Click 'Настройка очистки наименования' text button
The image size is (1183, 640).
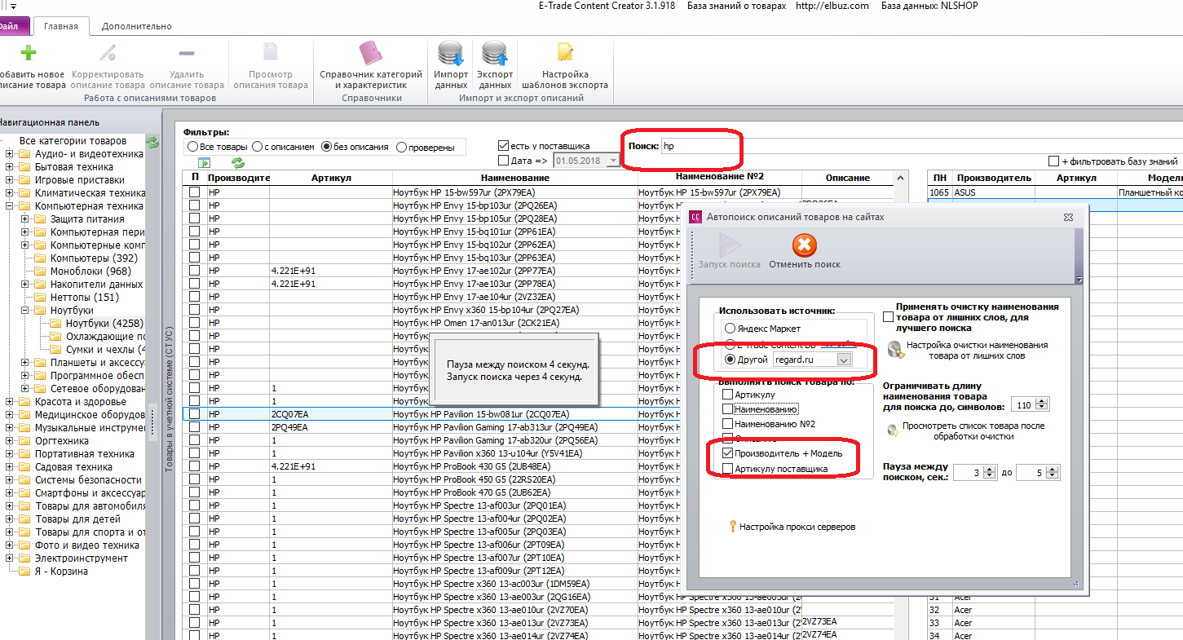pos(977,351)
